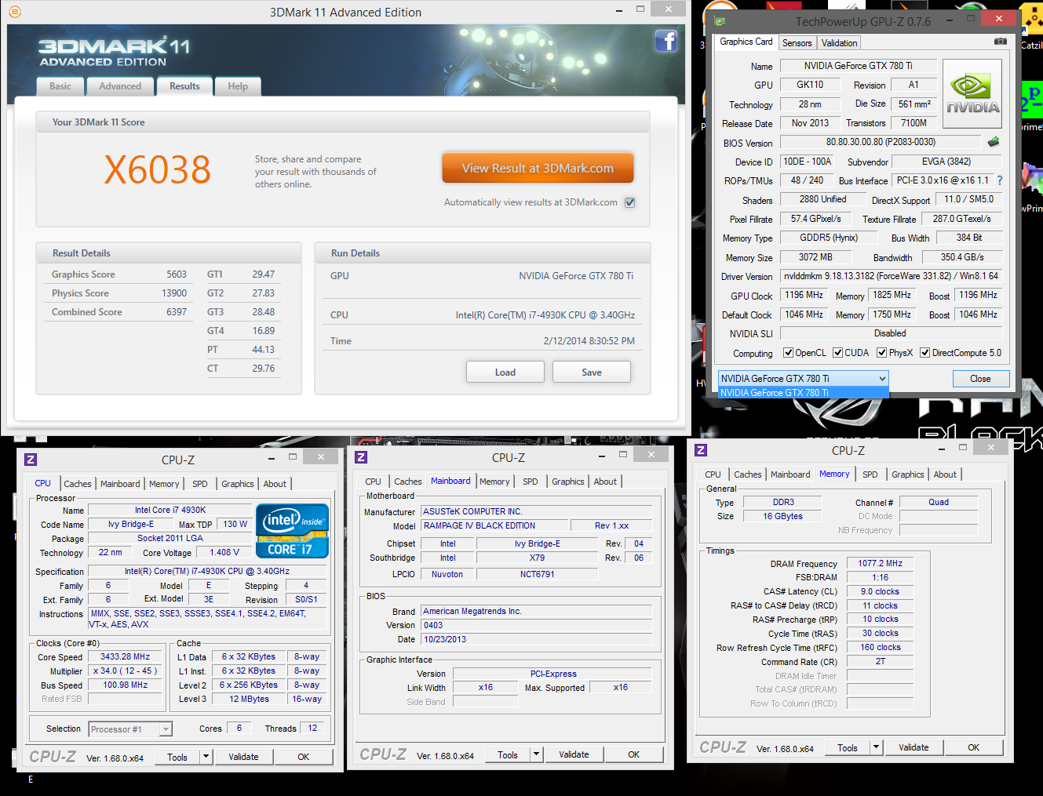Open the About tab in the CPU-Z CPU window
This screenshot has height=796, width=1043.
[275, 484]
